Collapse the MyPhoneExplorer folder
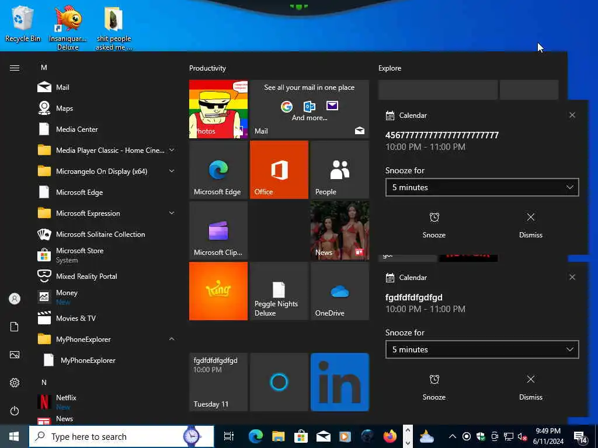 105,339
